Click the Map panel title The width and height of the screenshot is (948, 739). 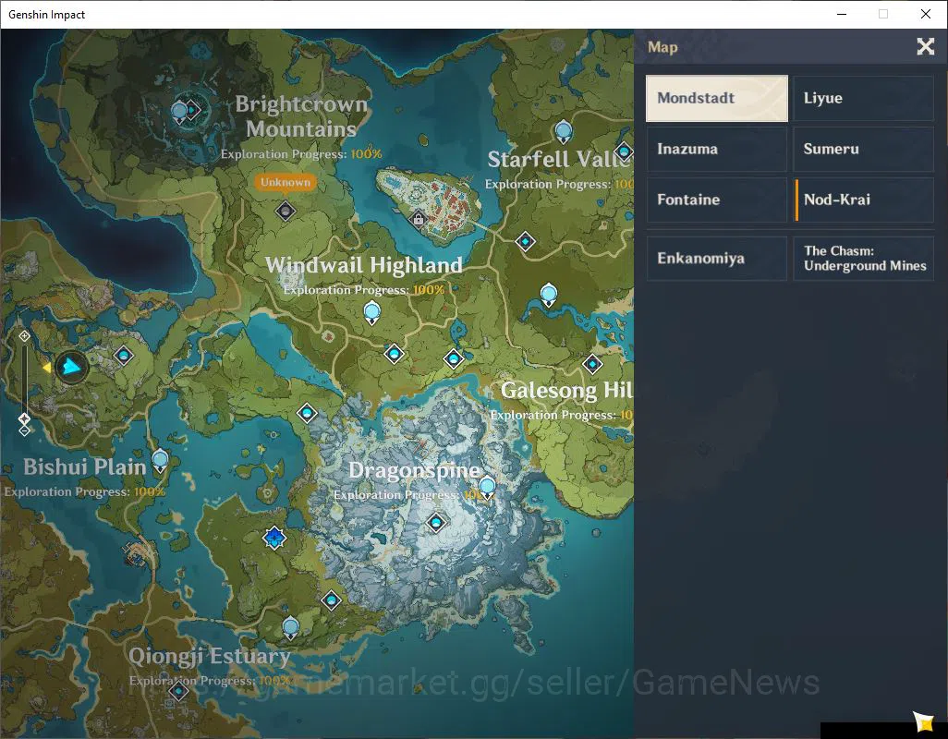tap(662, 47)
